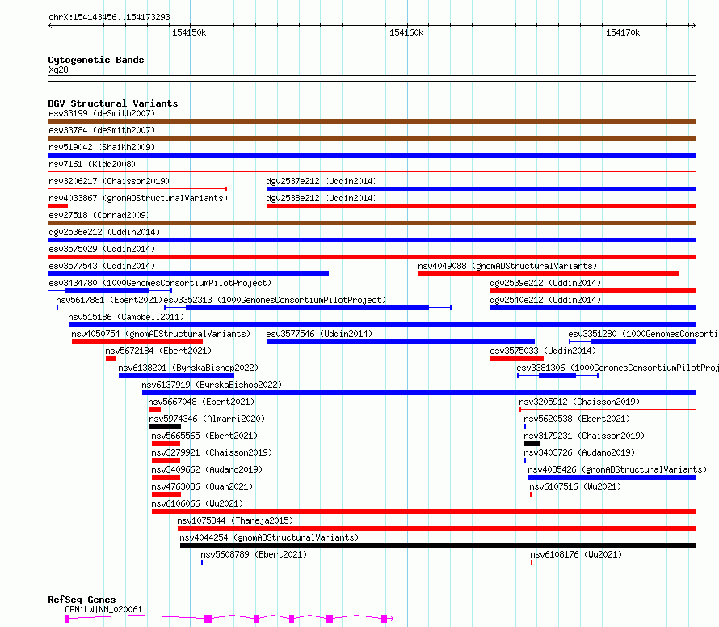The width and height of the screenshot is (719, 627).
Task: Open nsv5608789 (Ebert2021) label
Action: [x=254, y=554]
